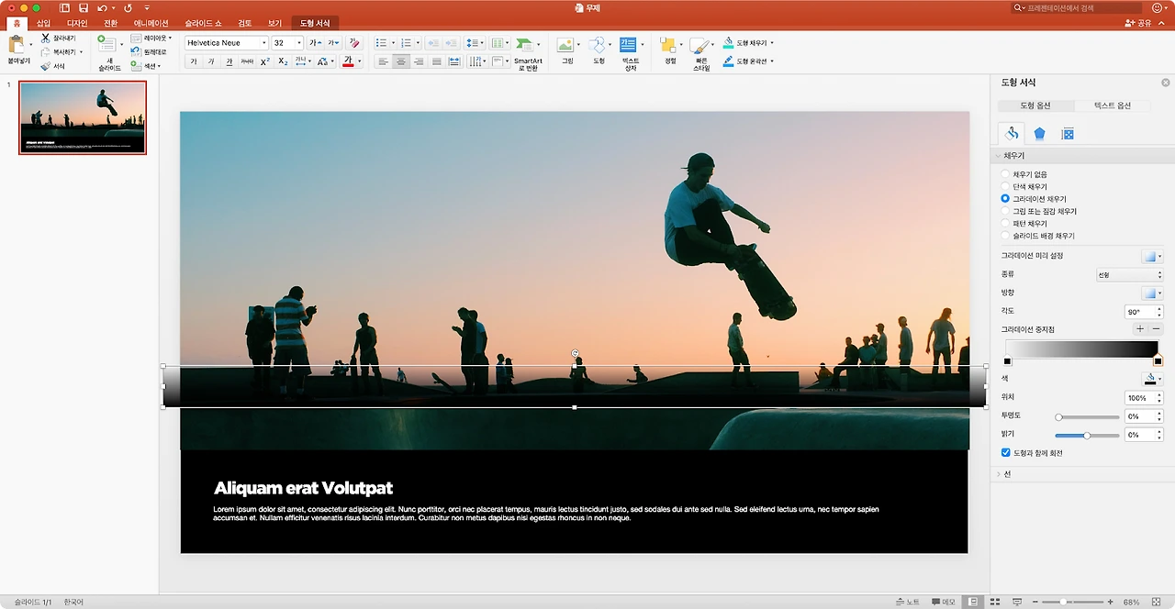Open Quick Styles (빠른 스타일) brush icon
This screenshot has height=609, width=1175.
pos(700,46)
